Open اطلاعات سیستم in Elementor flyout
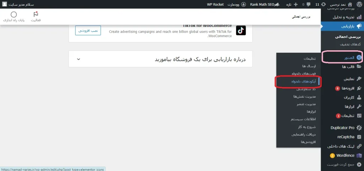 tap(303, 119)
